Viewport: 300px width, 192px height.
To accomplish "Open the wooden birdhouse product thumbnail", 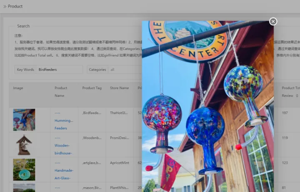I will point(24,145).
